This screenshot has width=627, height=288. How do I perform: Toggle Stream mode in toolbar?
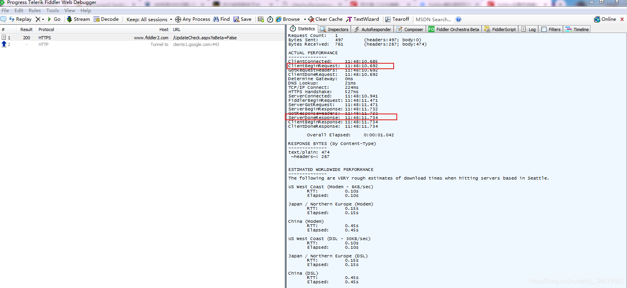pos(78,19)
